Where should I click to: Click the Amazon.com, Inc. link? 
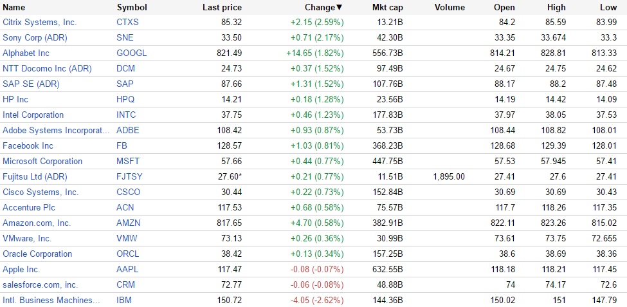pos(37,223)
